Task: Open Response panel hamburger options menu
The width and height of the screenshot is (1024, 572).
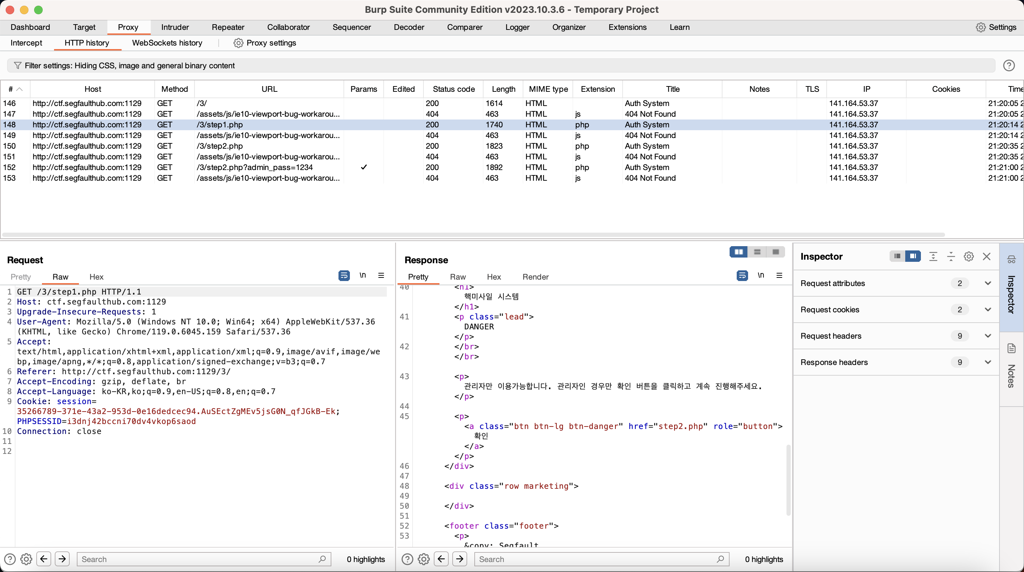Action: click(x=779, y=275)
